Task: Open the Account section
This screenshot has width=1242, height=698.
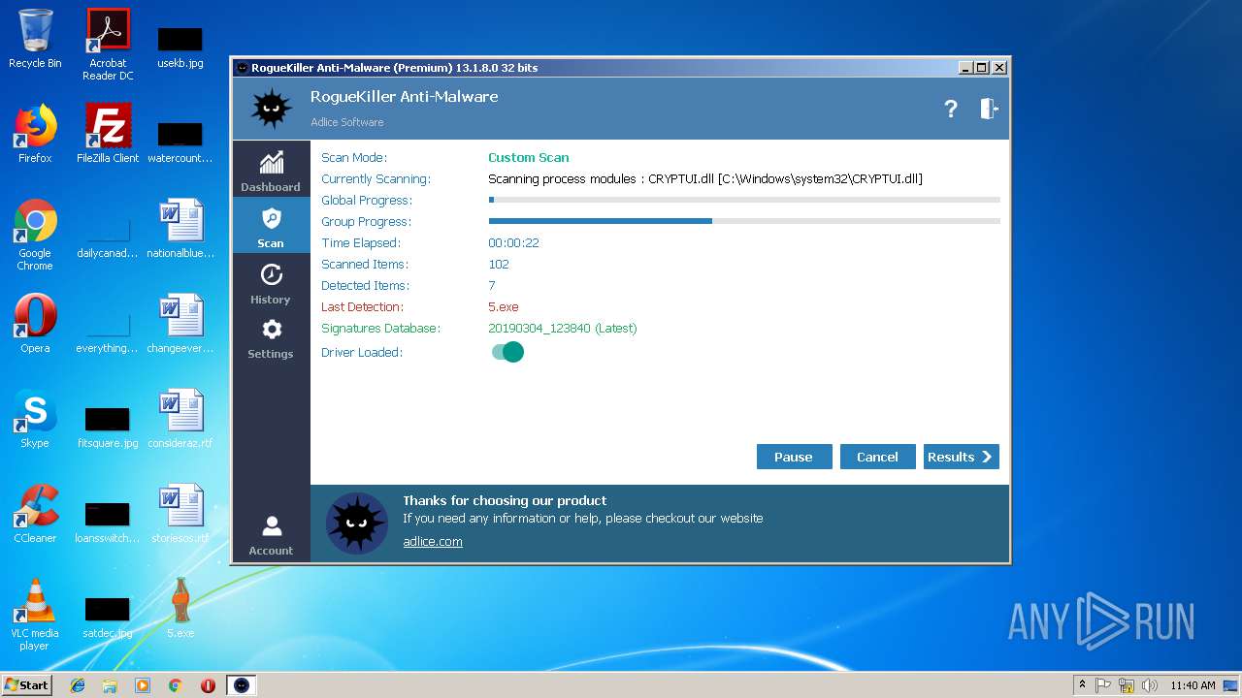Action: click(271, 534)
